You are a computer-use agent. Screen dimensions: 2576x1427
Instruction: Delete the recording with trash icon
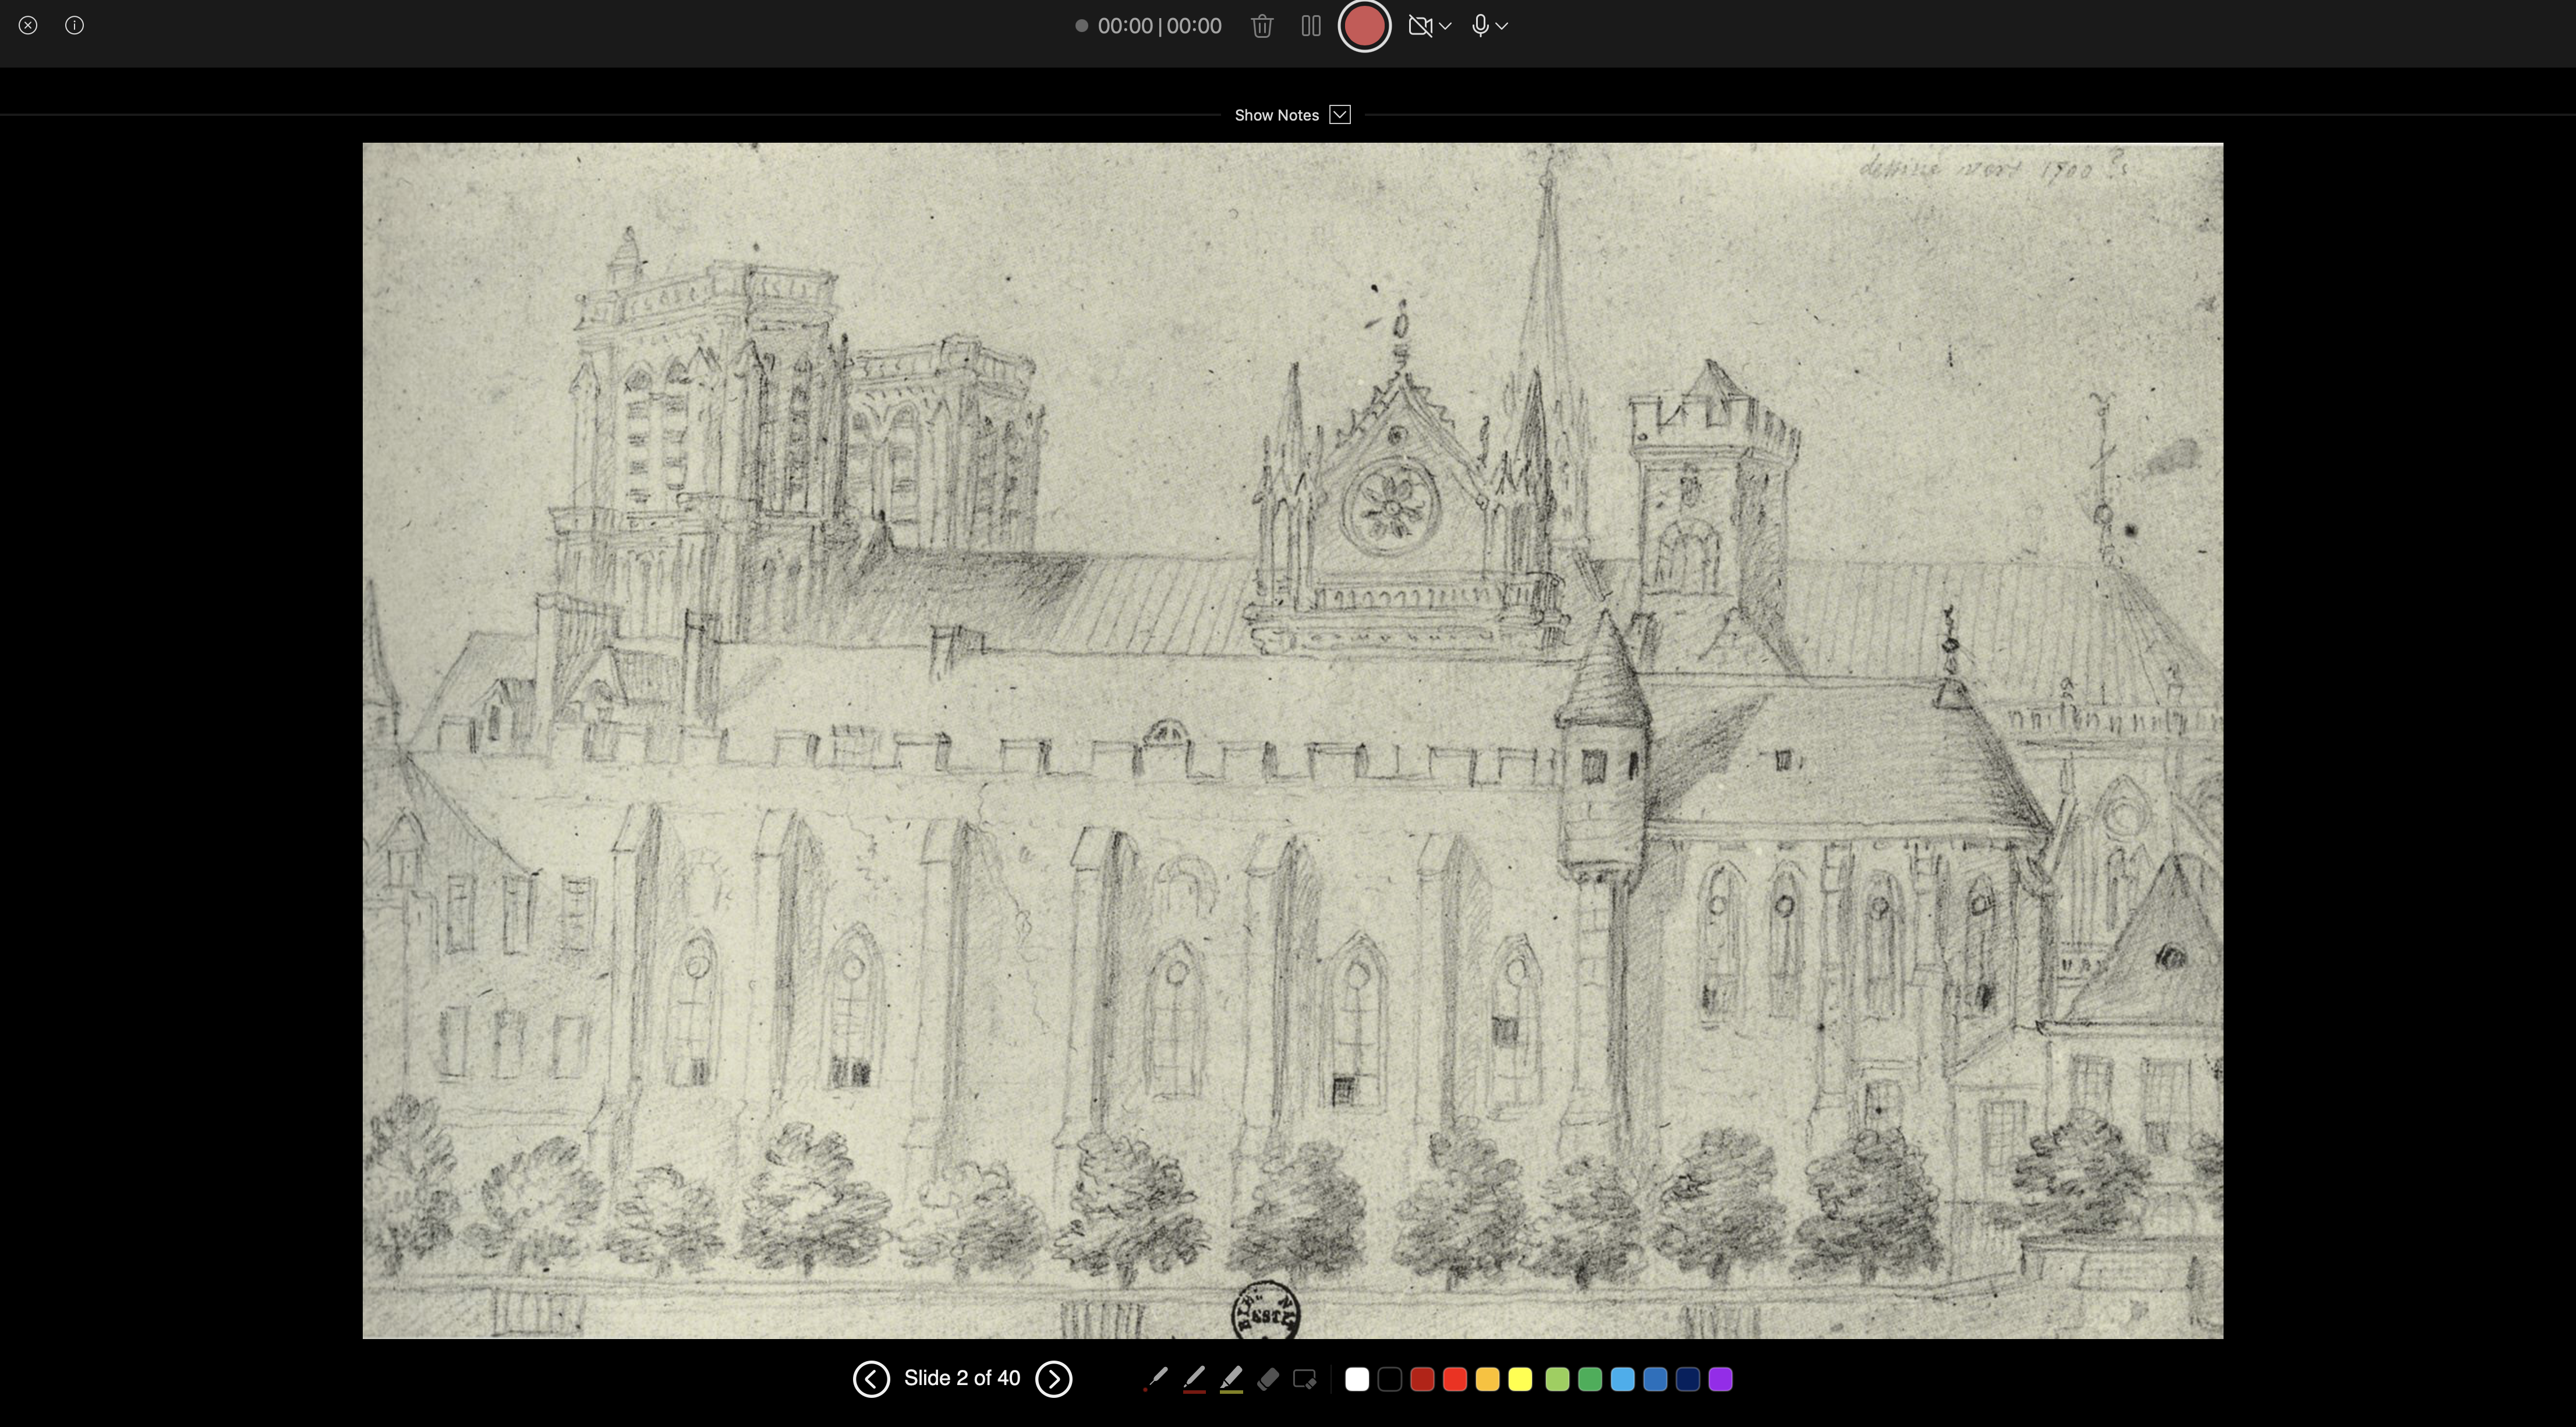(1262, 26)
